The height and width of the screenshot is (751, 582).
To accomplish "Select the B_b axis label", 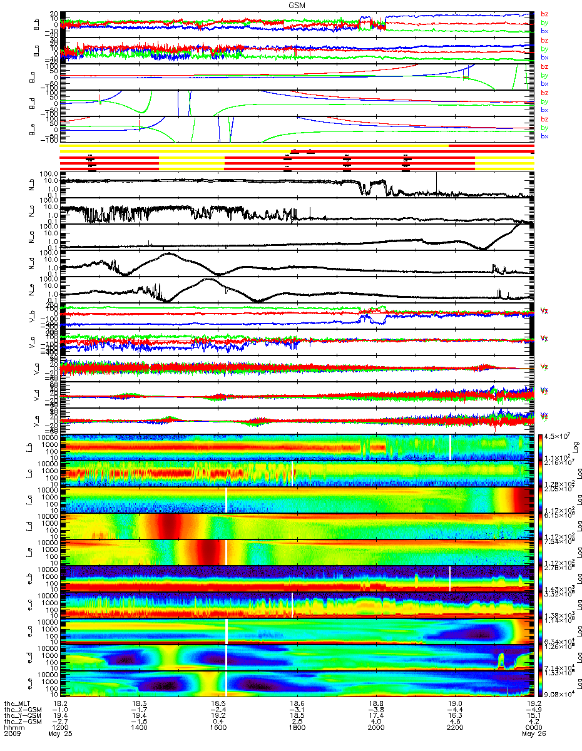I will click(37, 25).
